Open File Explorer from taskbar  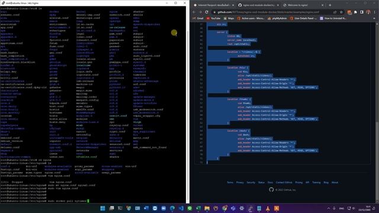click(x=207, y=208)
